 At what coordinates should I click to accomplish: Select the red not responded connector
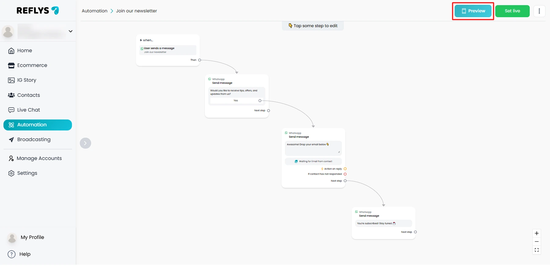point(345,174)
